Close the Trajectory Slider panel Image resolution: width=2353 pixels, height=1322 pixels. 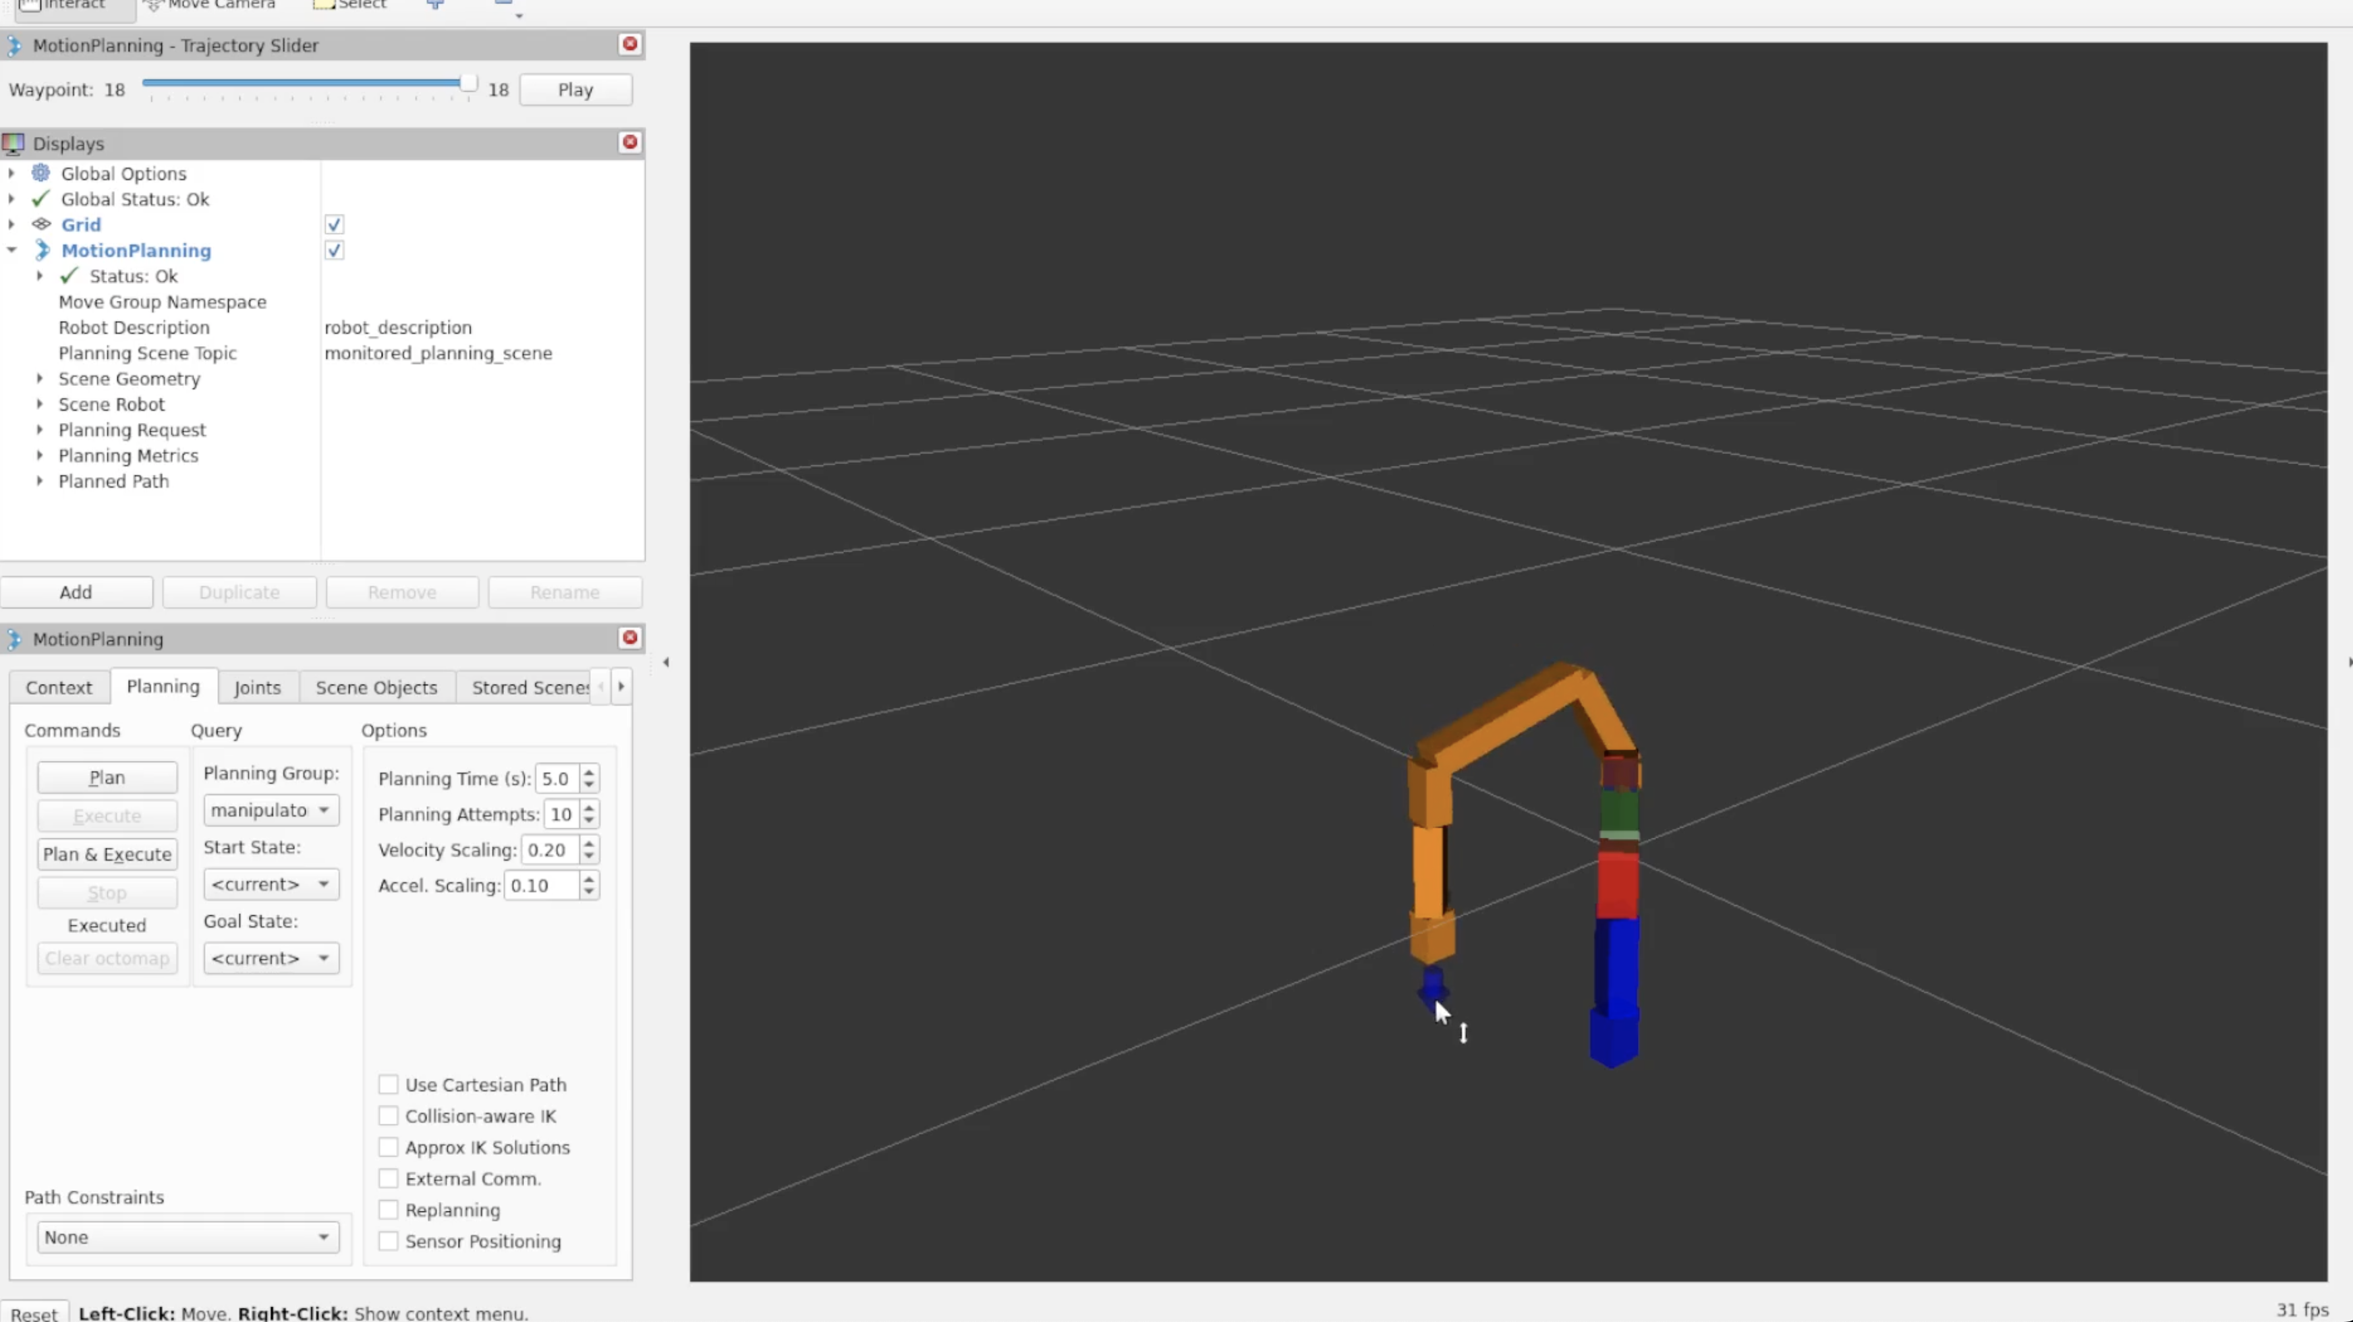(629, 44)
